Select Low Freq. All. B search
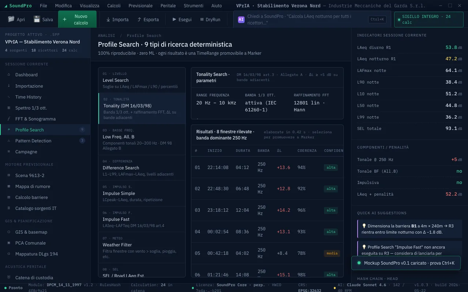 tap(142, 140)
